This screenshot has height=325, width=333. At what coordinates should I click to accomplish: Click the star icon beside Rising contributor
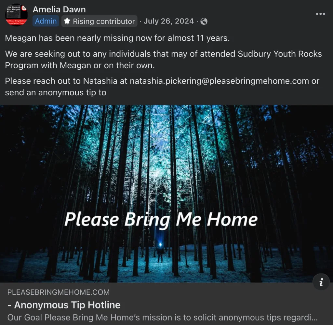coord(67,21)
